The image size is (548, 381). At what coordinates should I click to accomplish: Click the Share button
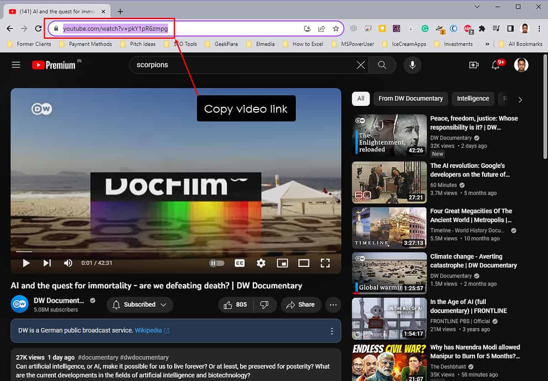[x=301, y=305]
